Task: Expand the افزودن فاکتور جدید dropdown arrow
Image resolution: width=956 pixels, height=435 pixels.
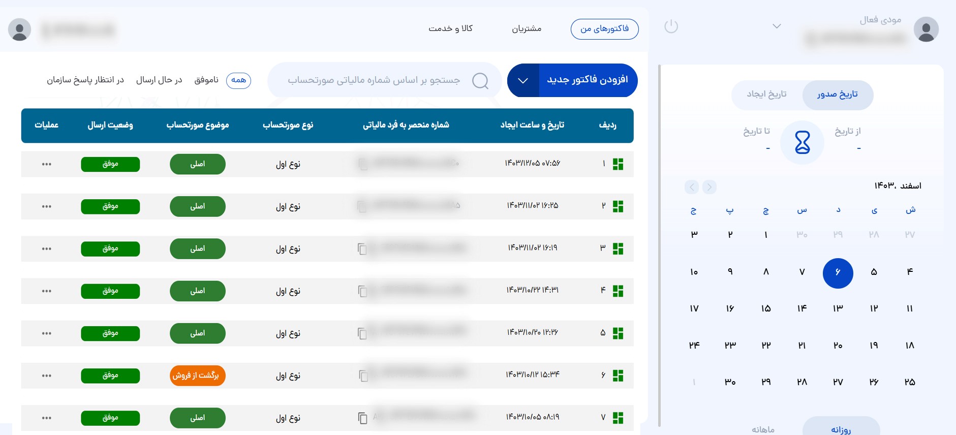Action: pos(523,80)
